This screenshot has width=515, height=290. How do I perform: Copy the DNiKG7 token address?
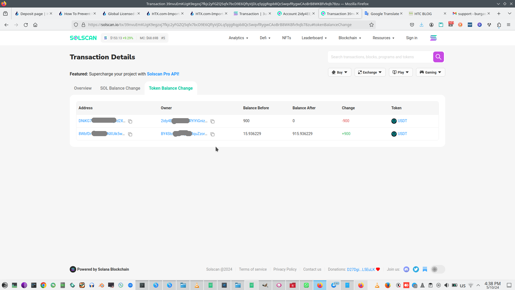point(130,121)
